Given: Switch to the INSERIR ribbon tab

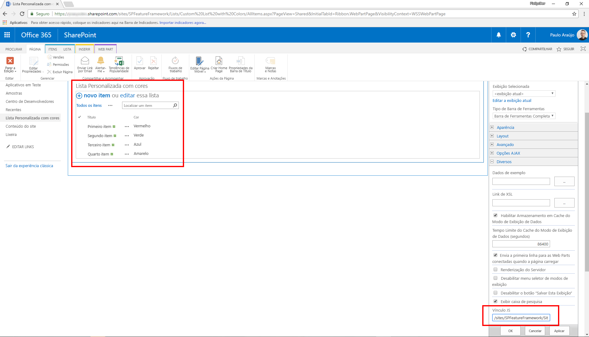Looking at the screenshot, I should [84, 49].
